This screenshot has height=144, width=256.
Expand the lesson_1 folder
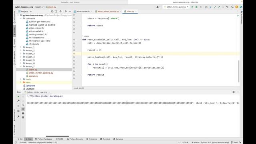pyautogui.click(x=21, y=47)
